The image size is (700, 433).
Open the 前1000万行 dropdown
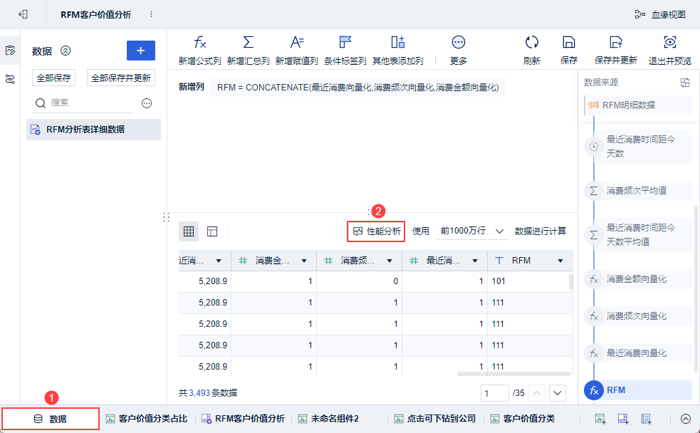point(472,231)
